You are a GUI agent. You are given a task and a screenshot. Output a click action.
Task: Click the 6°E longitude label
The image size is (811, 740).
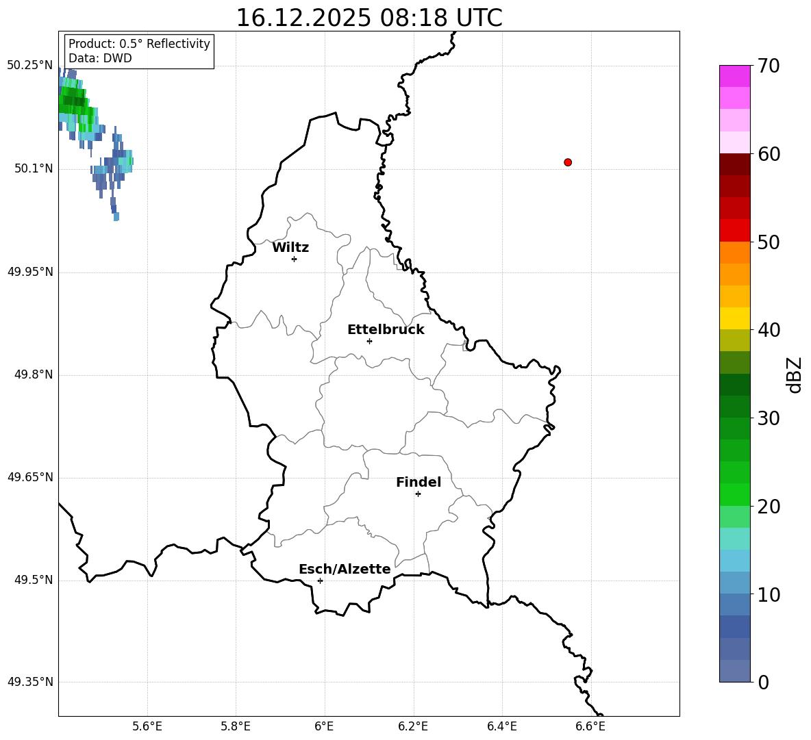pyautogui.click(x=324, y=726)
